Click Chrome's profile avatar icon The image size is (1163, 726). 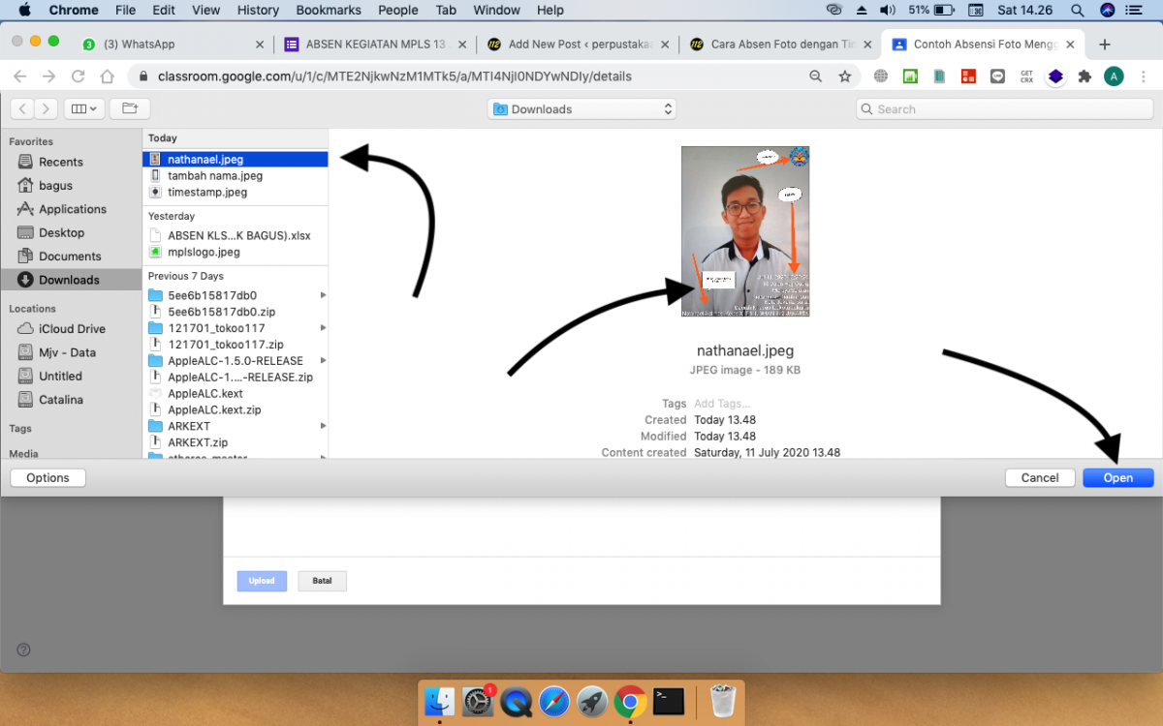click(x=1114, y=76)
